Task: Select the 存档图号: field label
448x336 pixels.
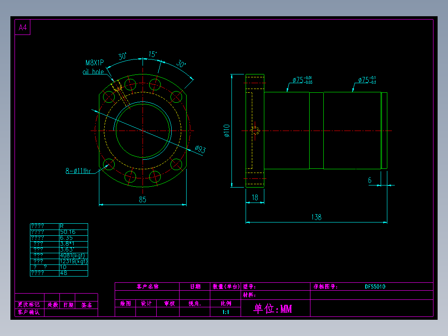Action: [x=325, y=287]
